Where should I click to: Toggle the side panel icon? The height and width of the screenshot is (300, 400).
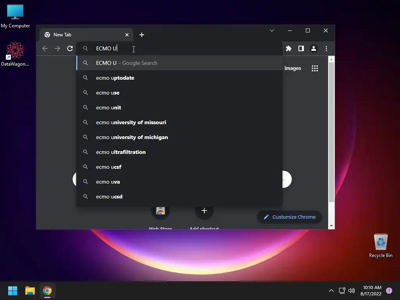pyautogui.click(x=301, y=48)
